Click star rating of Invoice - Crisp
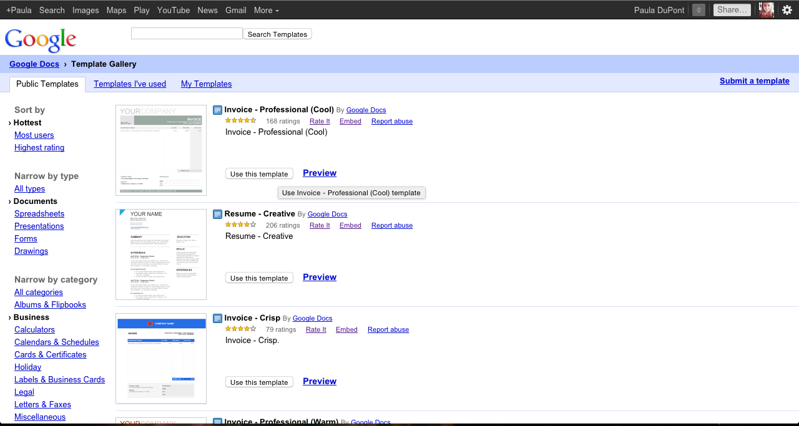This screenshot has height=426, width=799. pos(240,329)
